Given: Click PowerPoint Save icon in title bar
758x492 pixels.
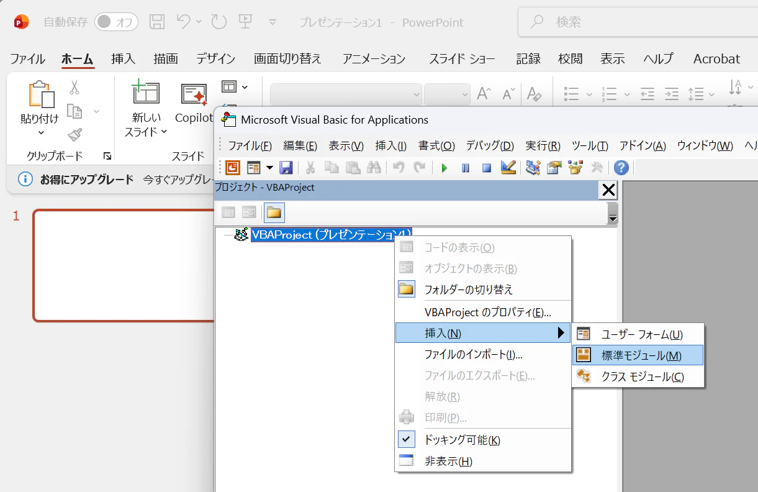Looking at the screenshot, I should pos(157,22).
